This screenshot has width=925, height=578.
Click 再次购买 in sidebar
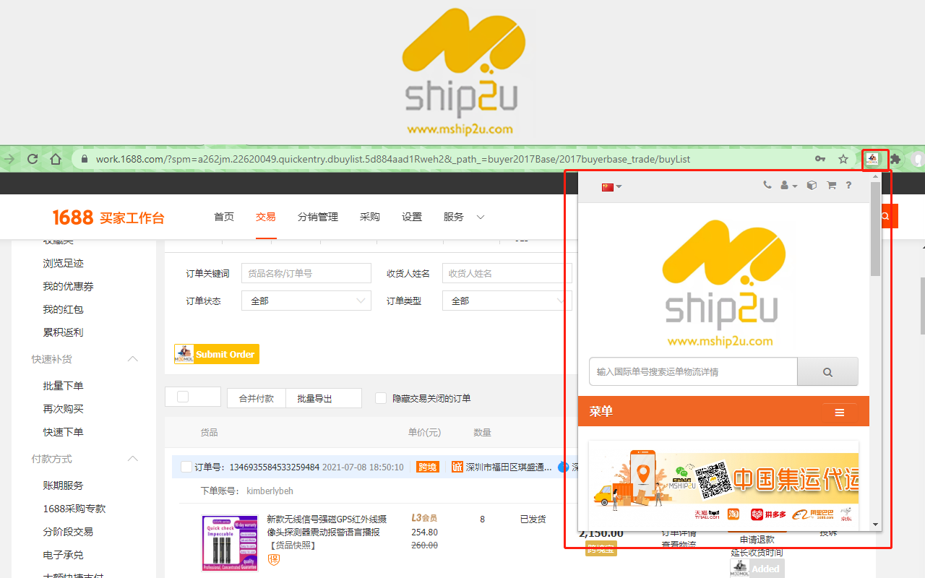[63, 409]
